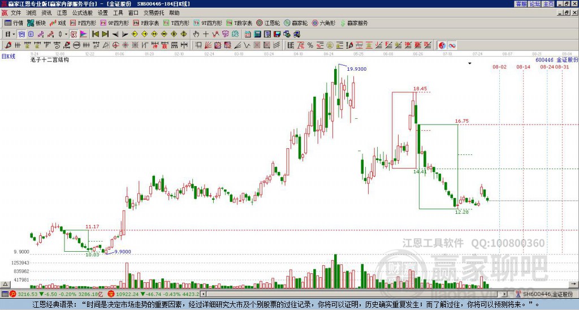
Task: Click the SH600446,金证股份 status entry
Action: click(548, 294)
